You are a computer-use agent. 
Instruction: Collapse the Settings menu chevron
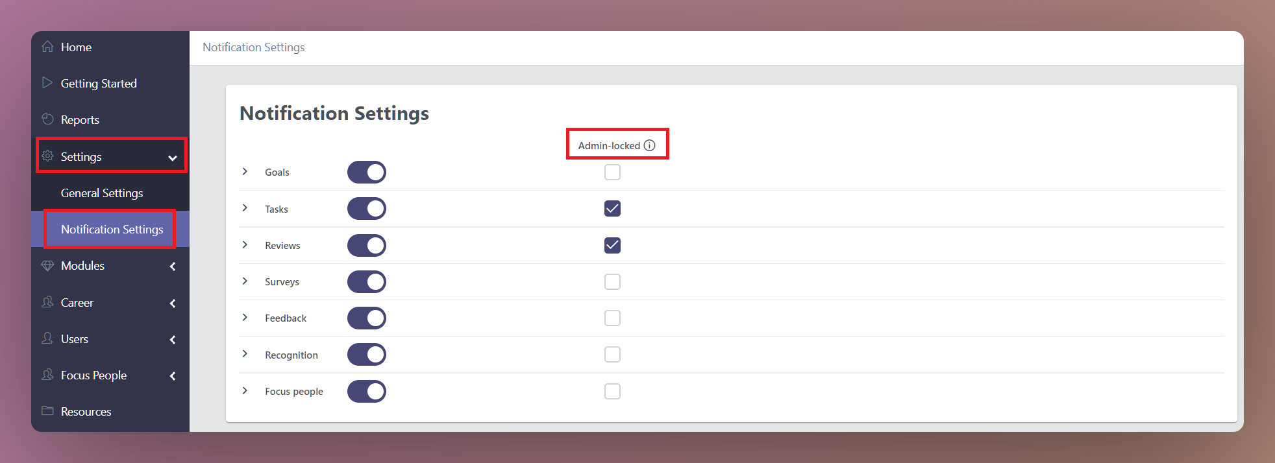coord(172,157)
